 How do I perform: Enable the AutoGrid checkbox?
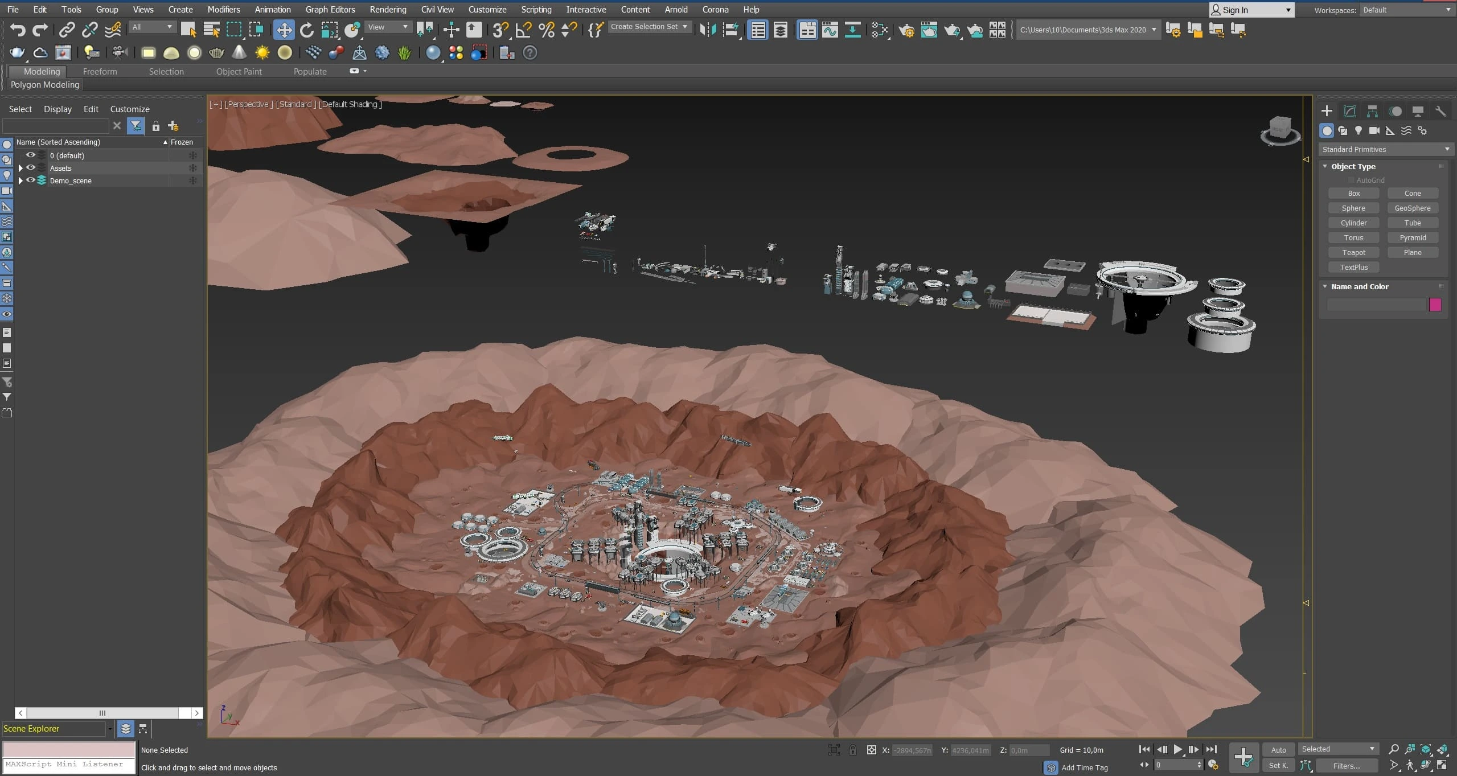point(1351,180)
